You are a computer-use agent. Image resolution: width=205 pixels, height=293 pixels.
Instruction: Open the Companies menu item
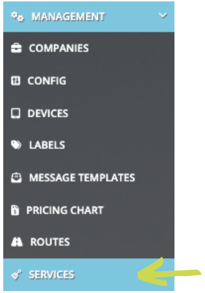[x=89, y=48]
